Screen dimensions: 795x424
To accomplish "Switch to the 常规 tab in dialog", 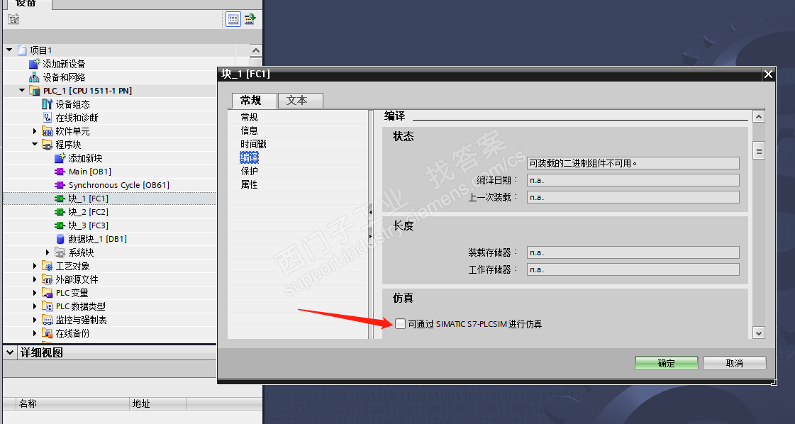I will point(255,101).
